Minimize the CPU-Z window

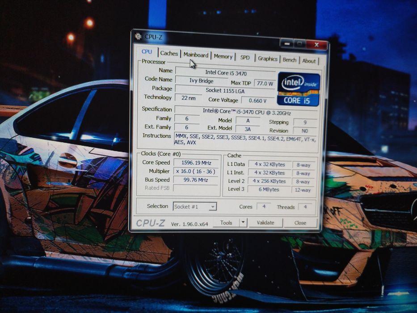tap(286, 43)
